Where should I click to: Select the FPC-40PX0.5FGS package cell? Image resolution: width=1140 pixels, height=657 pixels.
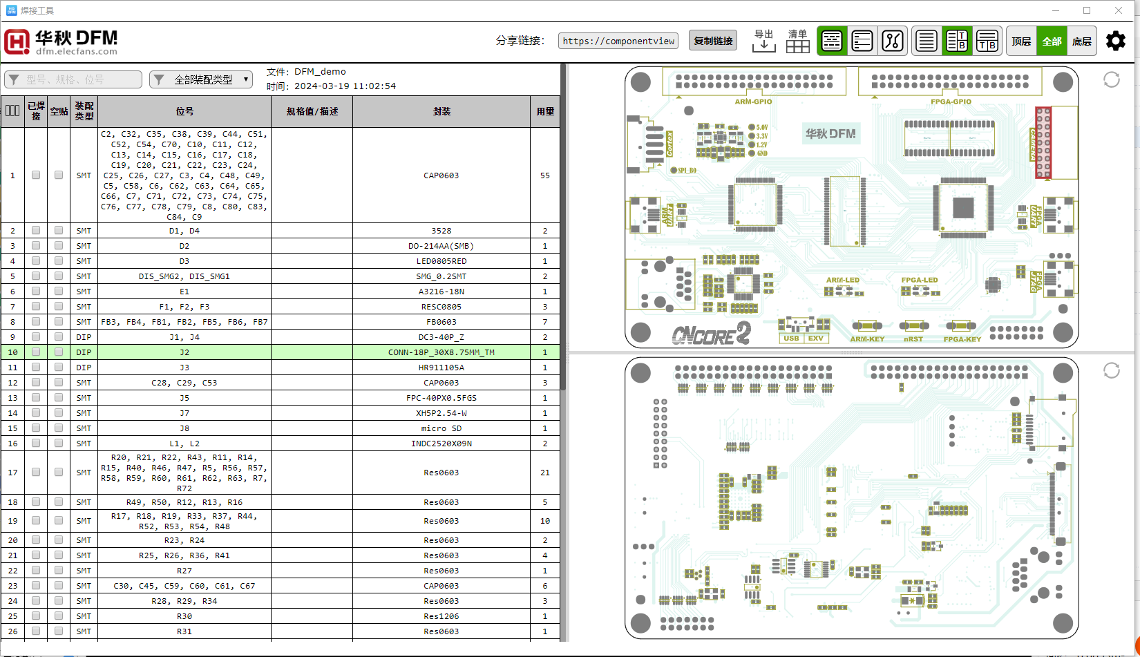pyautogui.click(x=441, y=398)
